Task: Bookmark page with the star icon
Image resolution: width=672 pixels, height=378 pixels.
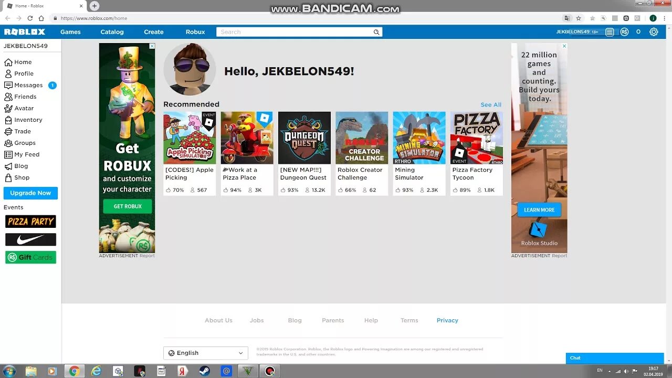Action: tap(579, 18)
